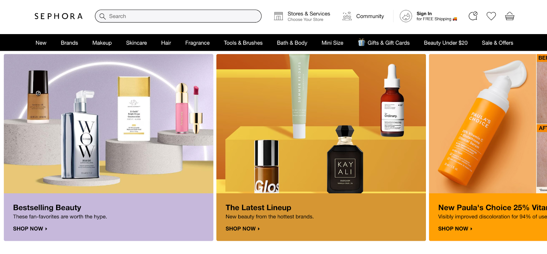The width and height of the screenshot is (547, 254).
Task: Click the search magnifier icon
Action: (102, 16)
